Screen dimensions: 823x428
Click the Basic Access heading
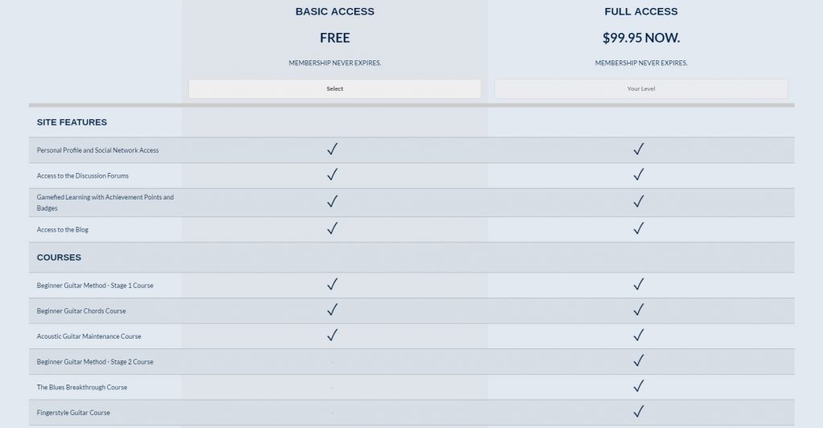tap(335, 11)
